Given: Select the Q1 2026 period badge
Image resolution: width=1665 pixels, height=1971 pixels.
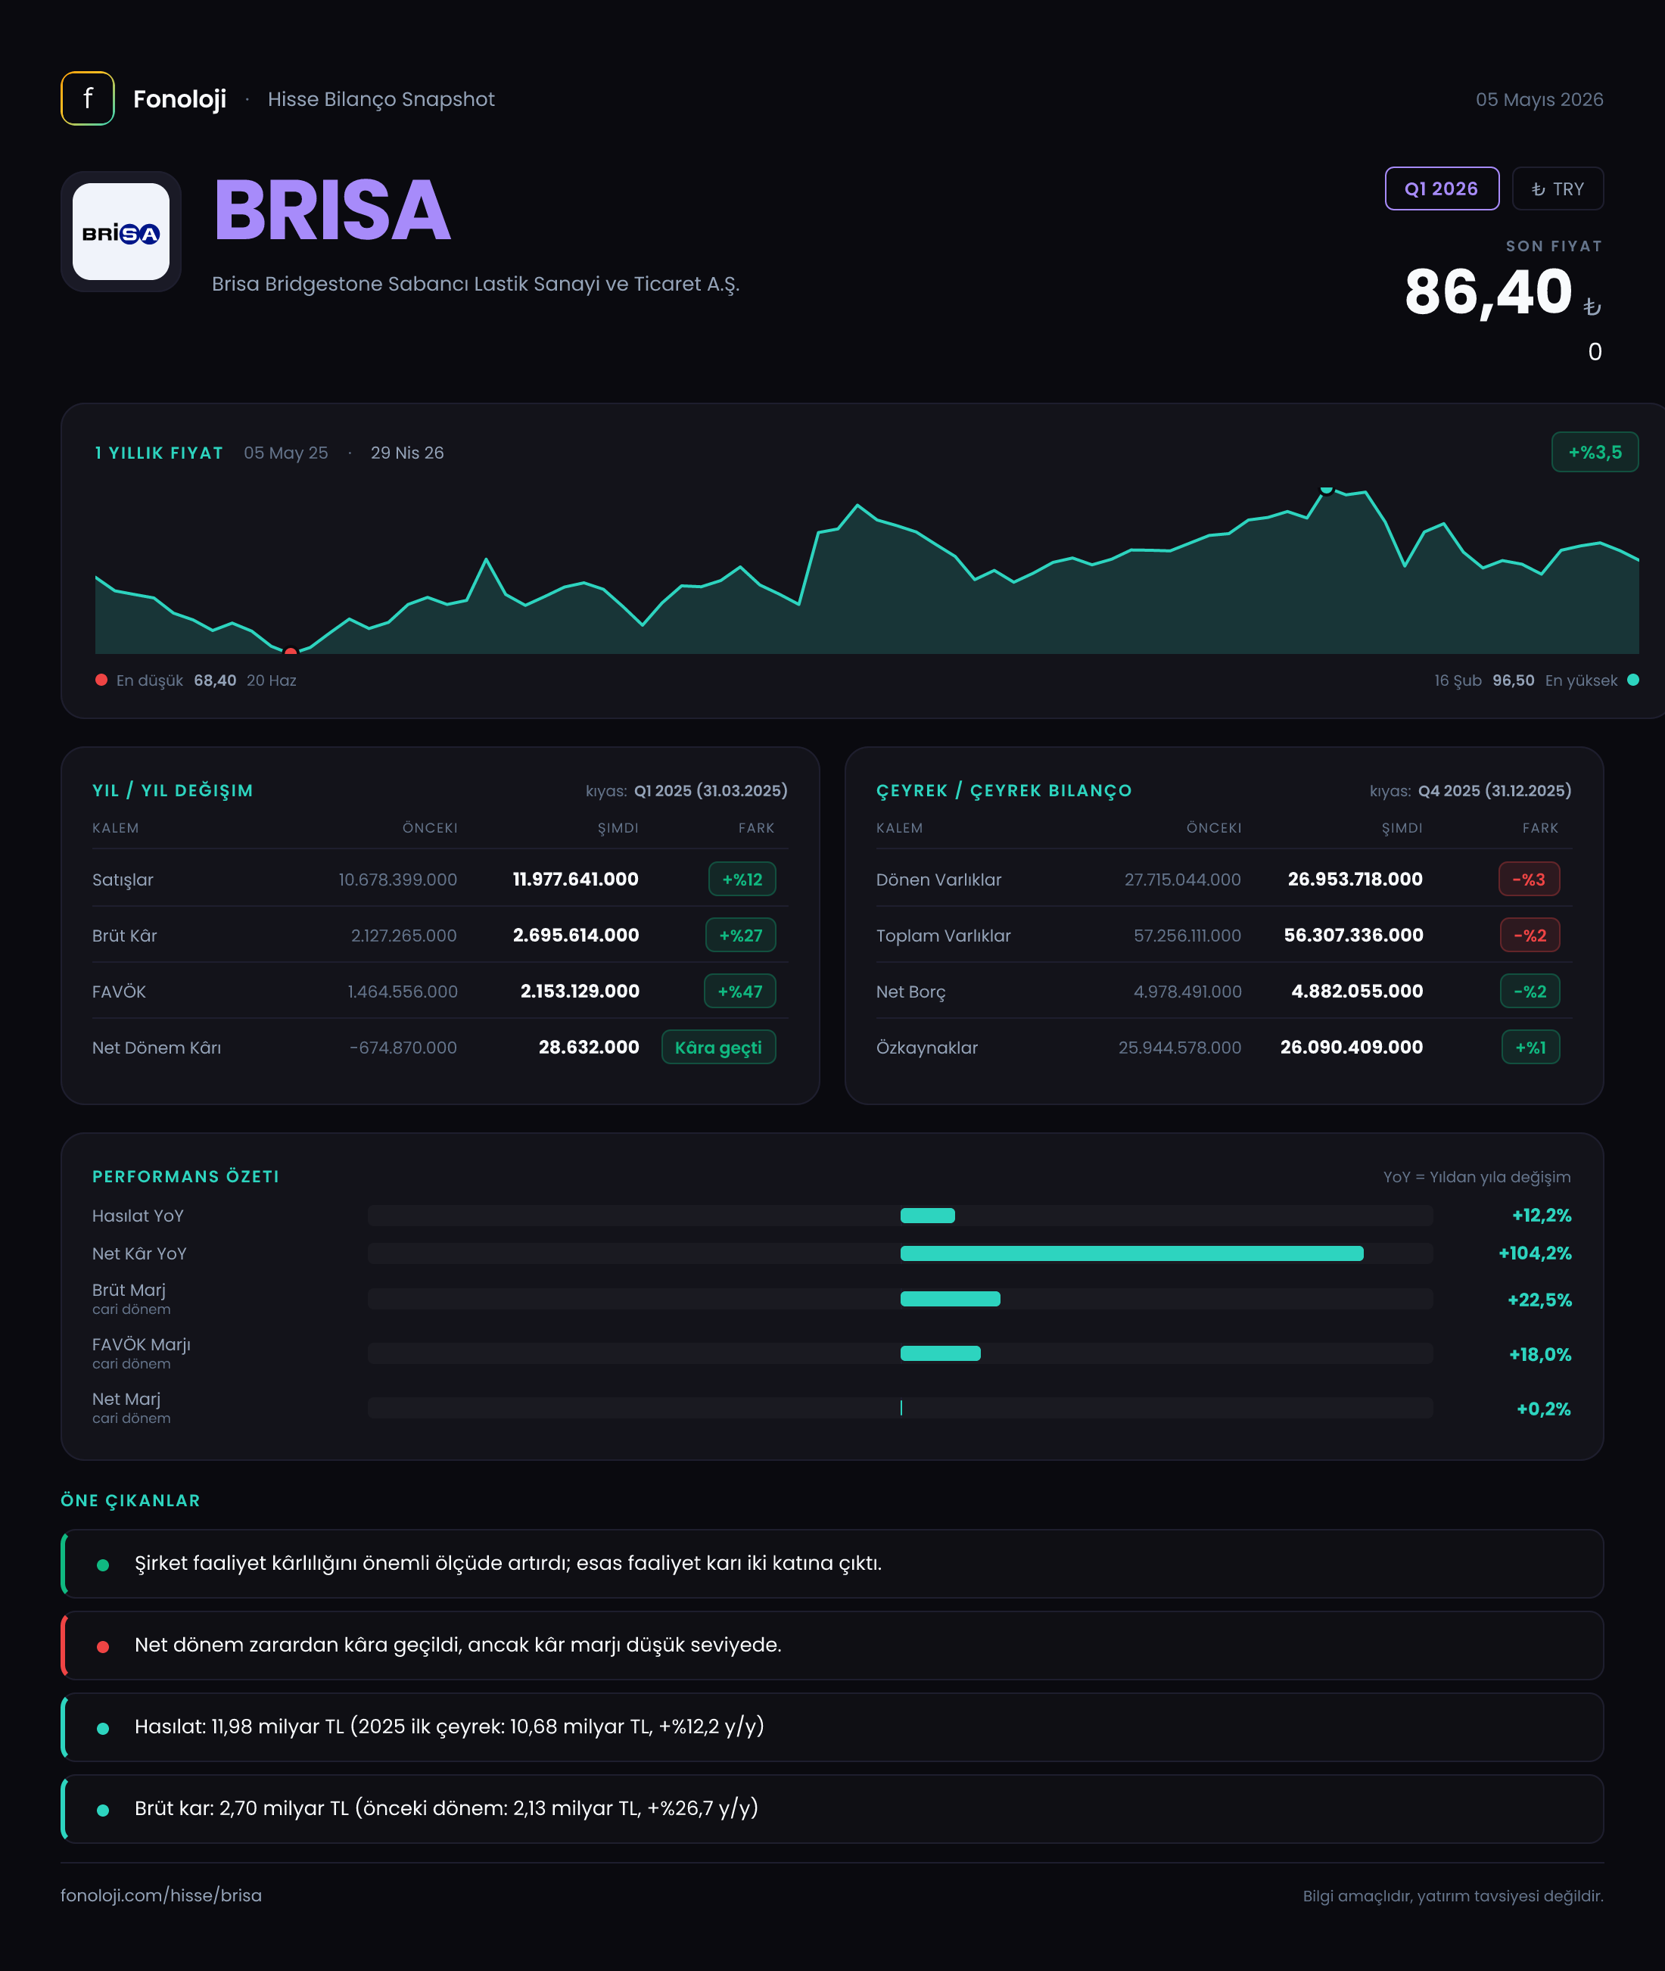Looking at the screenshot, I should point(1441,188).
